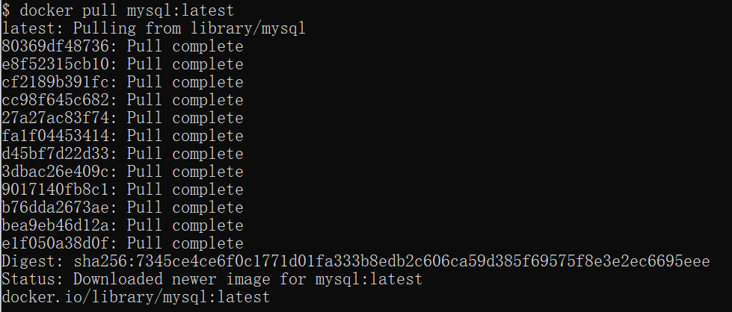Click 'Pull complete' beside layer e1f050a38d0f
The image size is (732, 312).
pyautogui.click(x=185, y=243)
